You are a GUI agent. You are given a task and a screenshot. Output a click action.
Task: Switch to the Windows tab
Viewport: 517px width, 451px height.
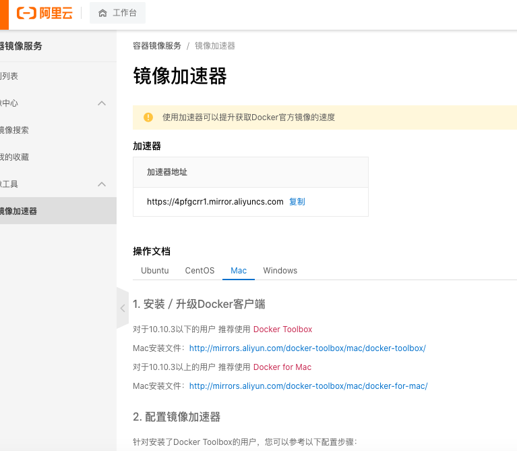280,271
